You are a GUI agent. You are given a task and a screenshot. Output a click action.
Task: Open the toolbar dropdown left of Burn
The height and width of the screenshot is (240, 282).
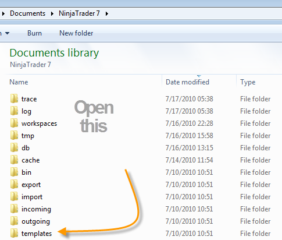click(7, 33)
